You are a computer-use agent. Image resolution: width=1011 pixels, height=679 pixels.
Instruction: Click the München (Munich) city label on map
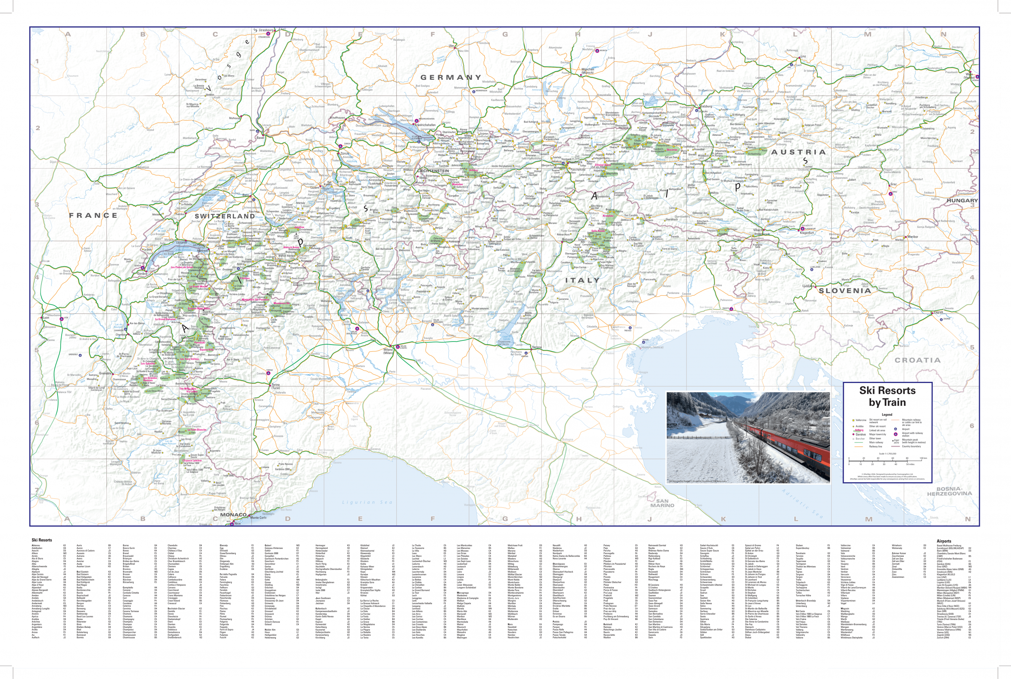coord(587,71)
